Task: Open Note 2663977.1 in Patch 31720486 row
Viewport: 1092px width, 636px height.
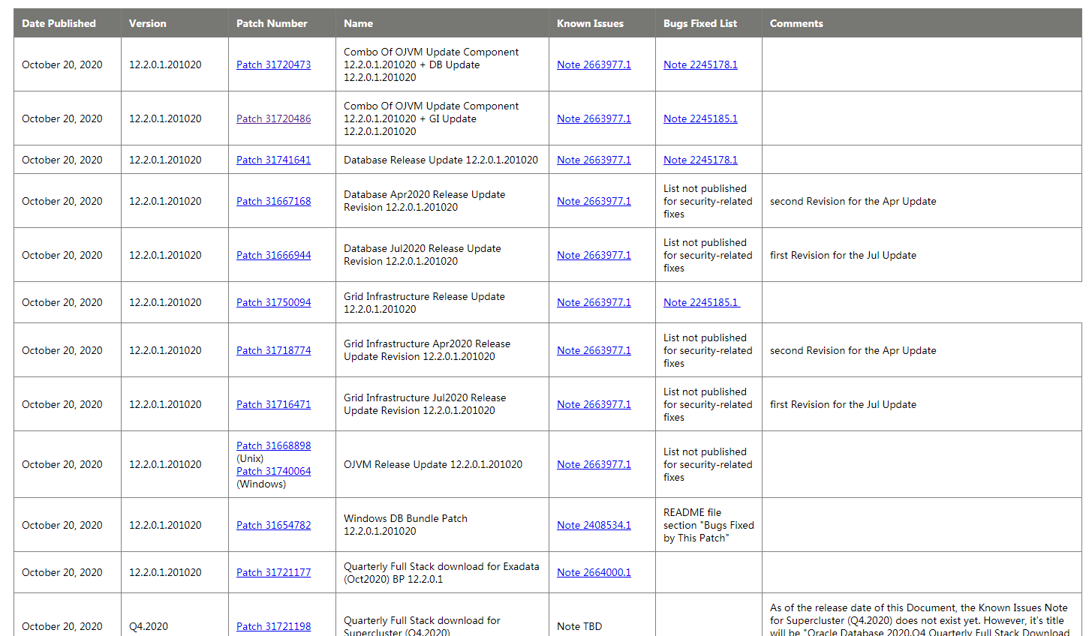Action: coord(594,118)
